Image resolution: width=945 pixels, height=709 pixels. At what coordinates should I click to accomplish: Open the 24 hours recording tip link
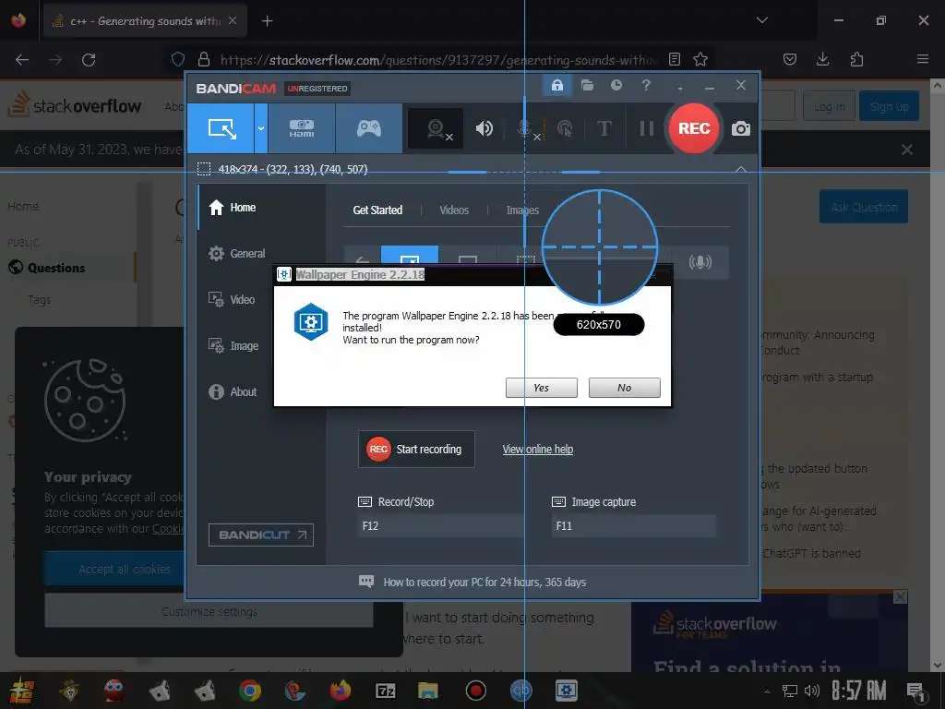(x=484, y=582)
